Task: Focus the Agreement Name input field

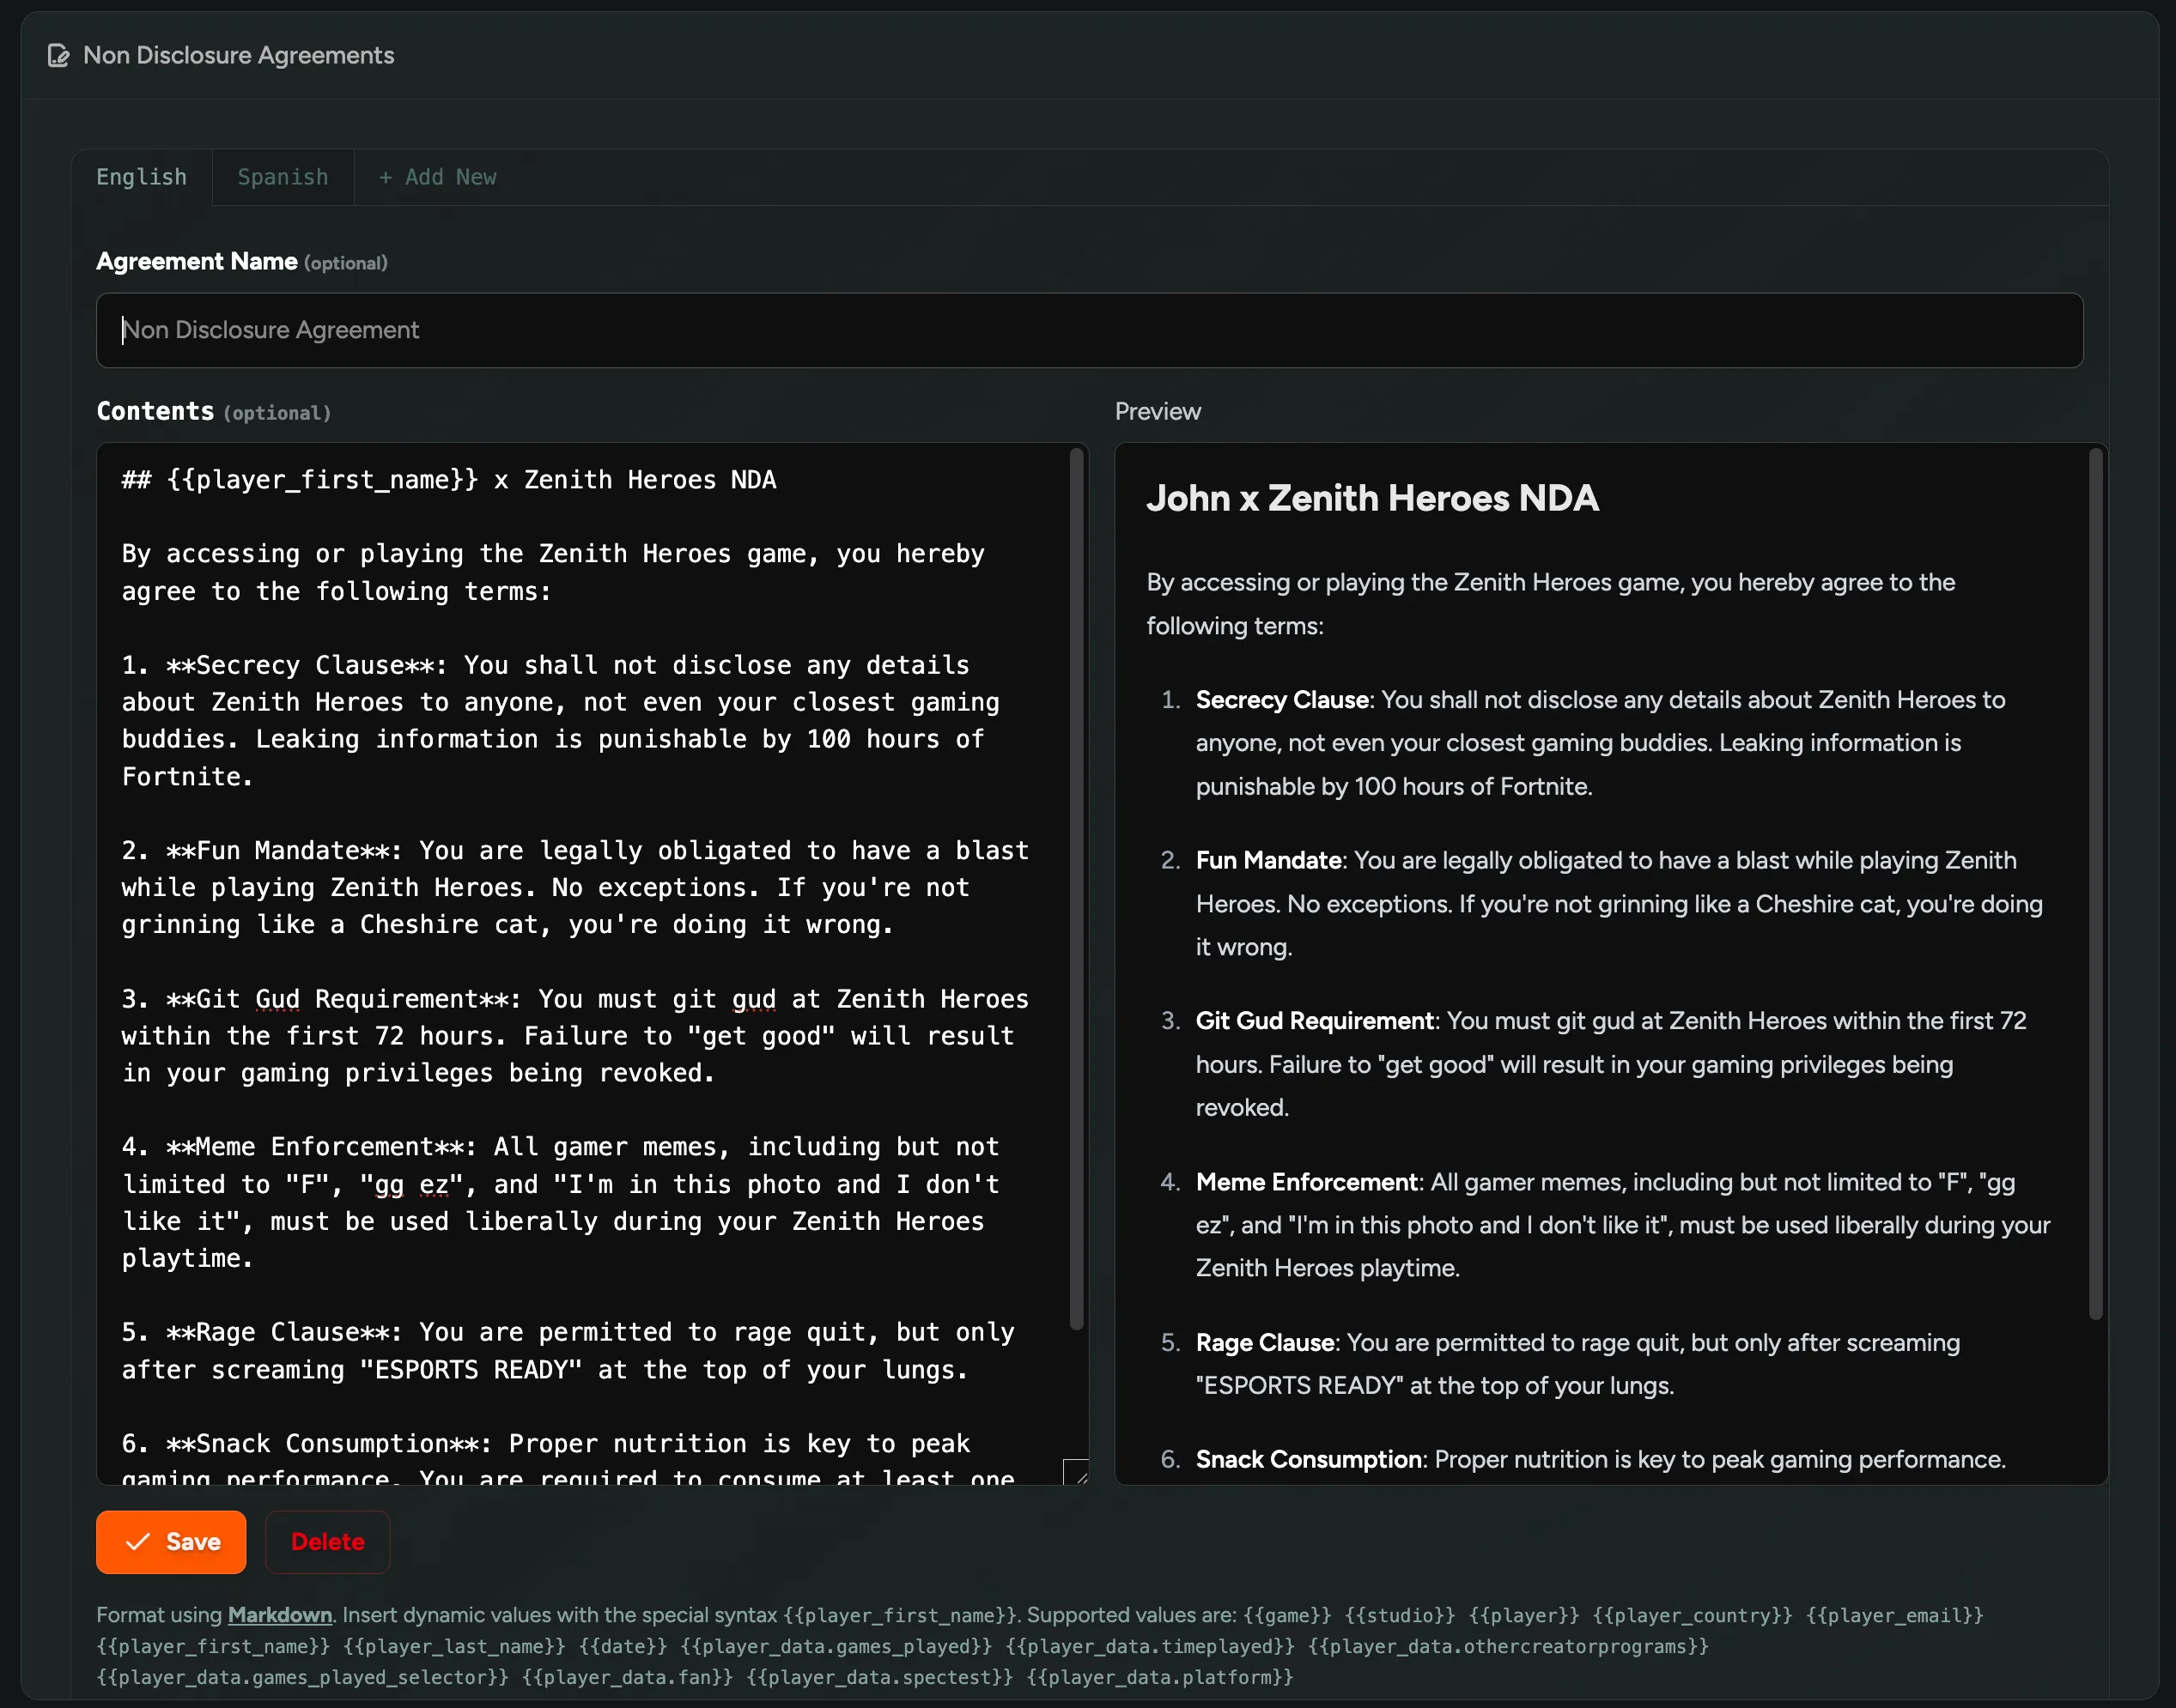Action: click(1090, 330)
